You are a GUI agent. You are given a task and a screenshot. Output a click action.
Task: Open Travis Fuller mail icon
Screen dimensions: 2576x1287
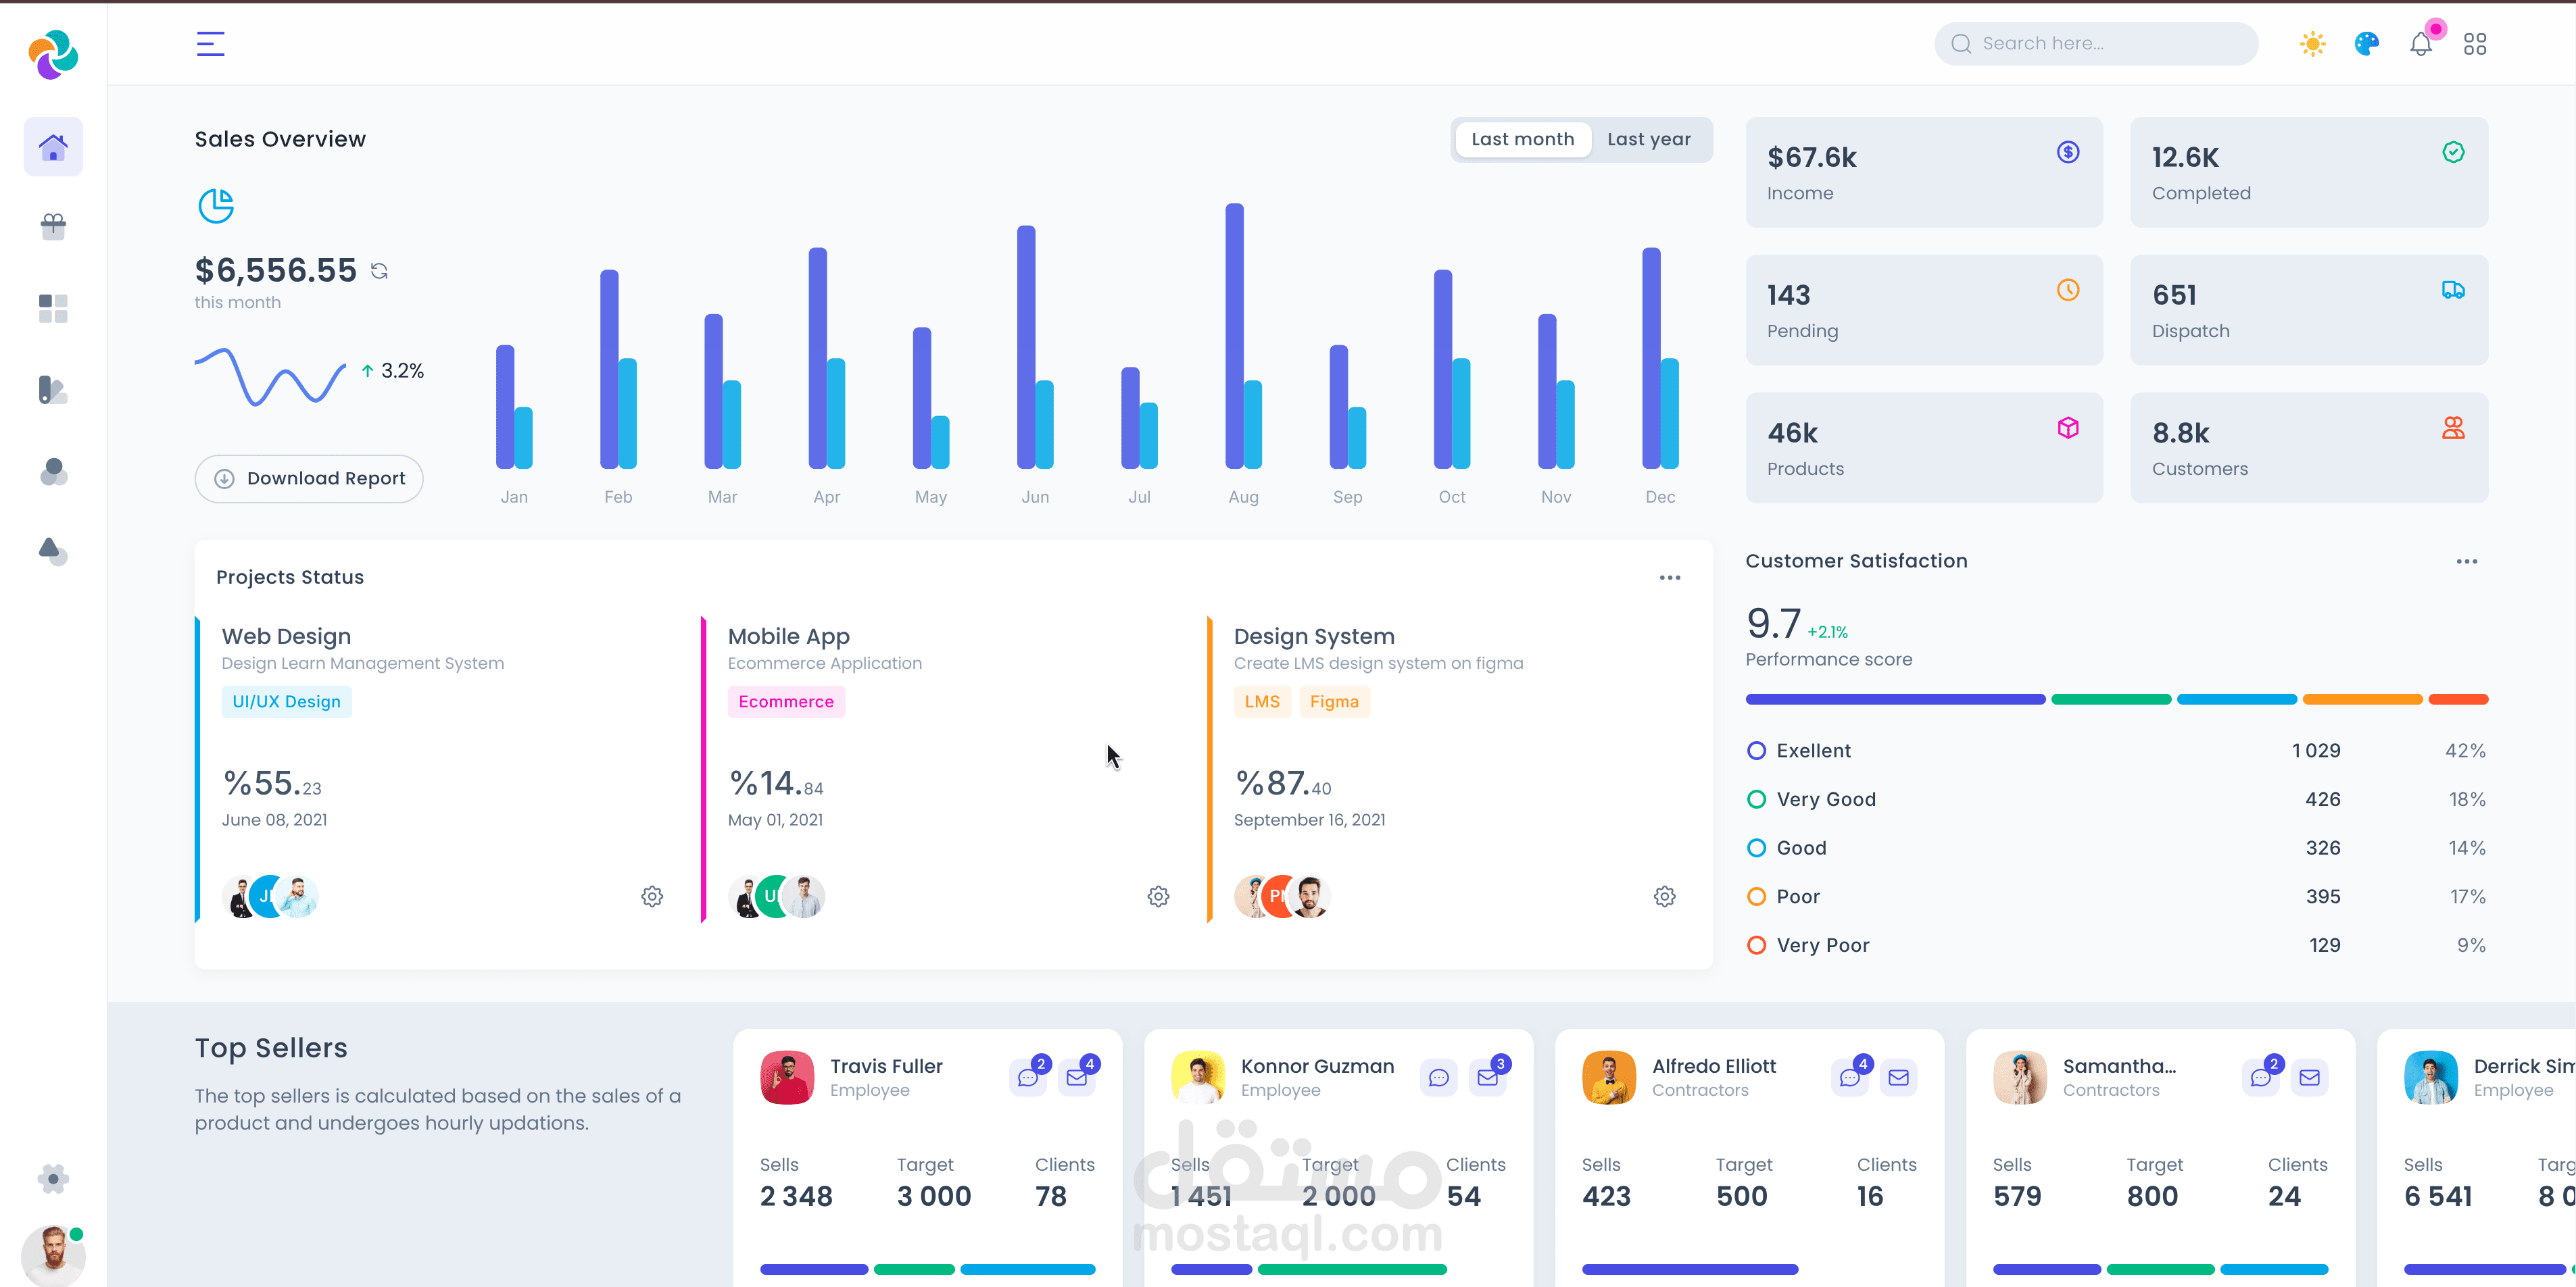click(x=1077, y=1078)
